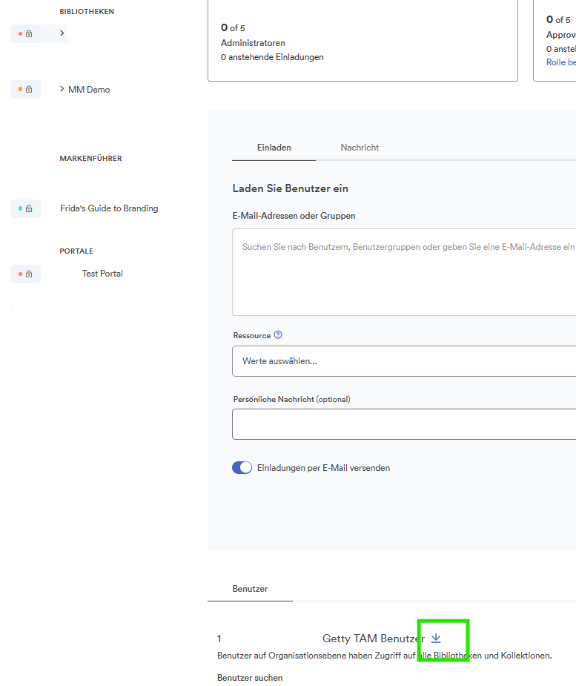Select the Benutzer tab
Viewport: 576px width, 686px height.
(x=250, y=589)
